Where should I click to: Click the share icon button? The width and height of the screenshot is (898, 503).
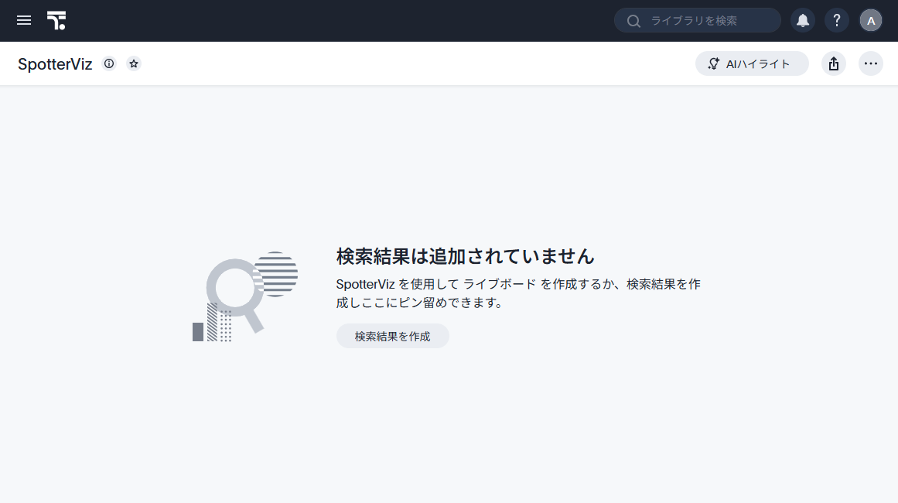pyautogui.click(x=833, y=63)
